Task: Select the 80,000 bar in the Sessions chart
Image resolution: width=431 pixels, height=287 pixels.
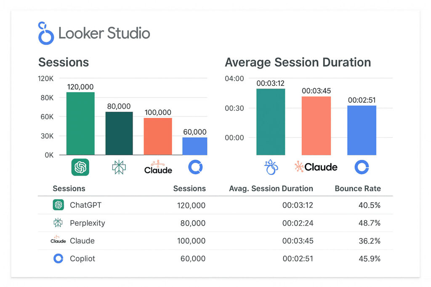Action: (119, 133)
